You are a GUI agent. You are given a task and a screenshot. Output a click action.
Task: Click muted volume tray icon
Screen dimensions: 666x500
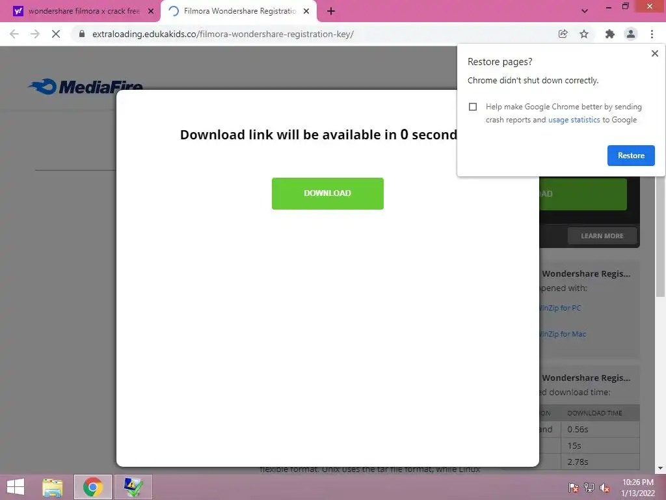(x=605, y=487)
